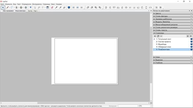This screenshot has height=108, width=193.
Task: Open the Изменить menu
Action: [9, 4]
